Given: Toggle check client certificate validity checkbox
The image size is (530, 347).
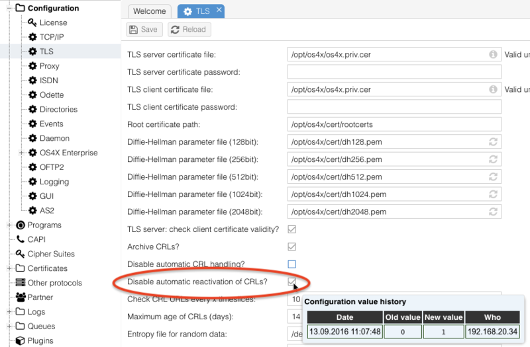Looking at the screenshot, I should (291, 229).
